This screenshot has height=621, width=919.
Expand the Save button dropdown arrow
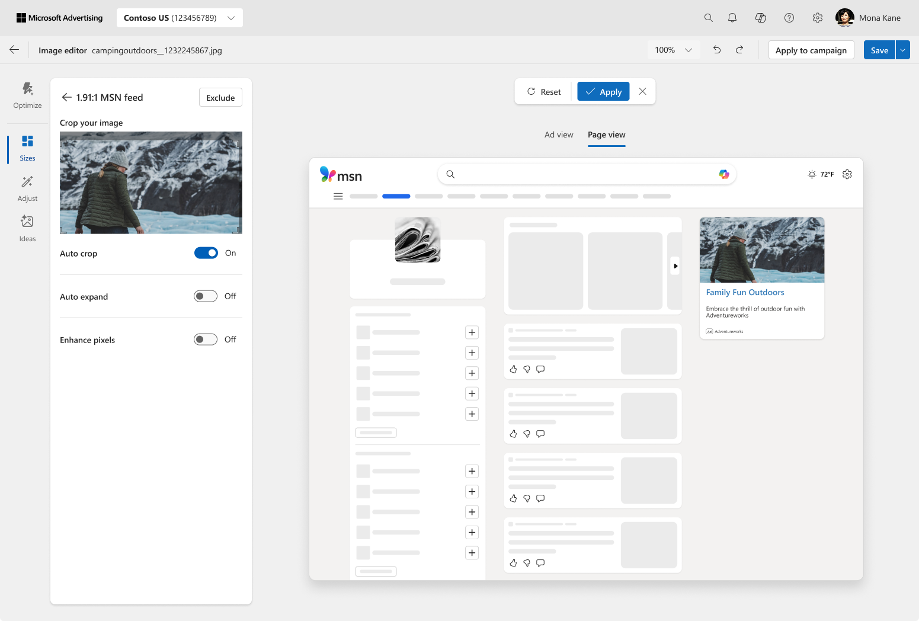pos(902,50)
